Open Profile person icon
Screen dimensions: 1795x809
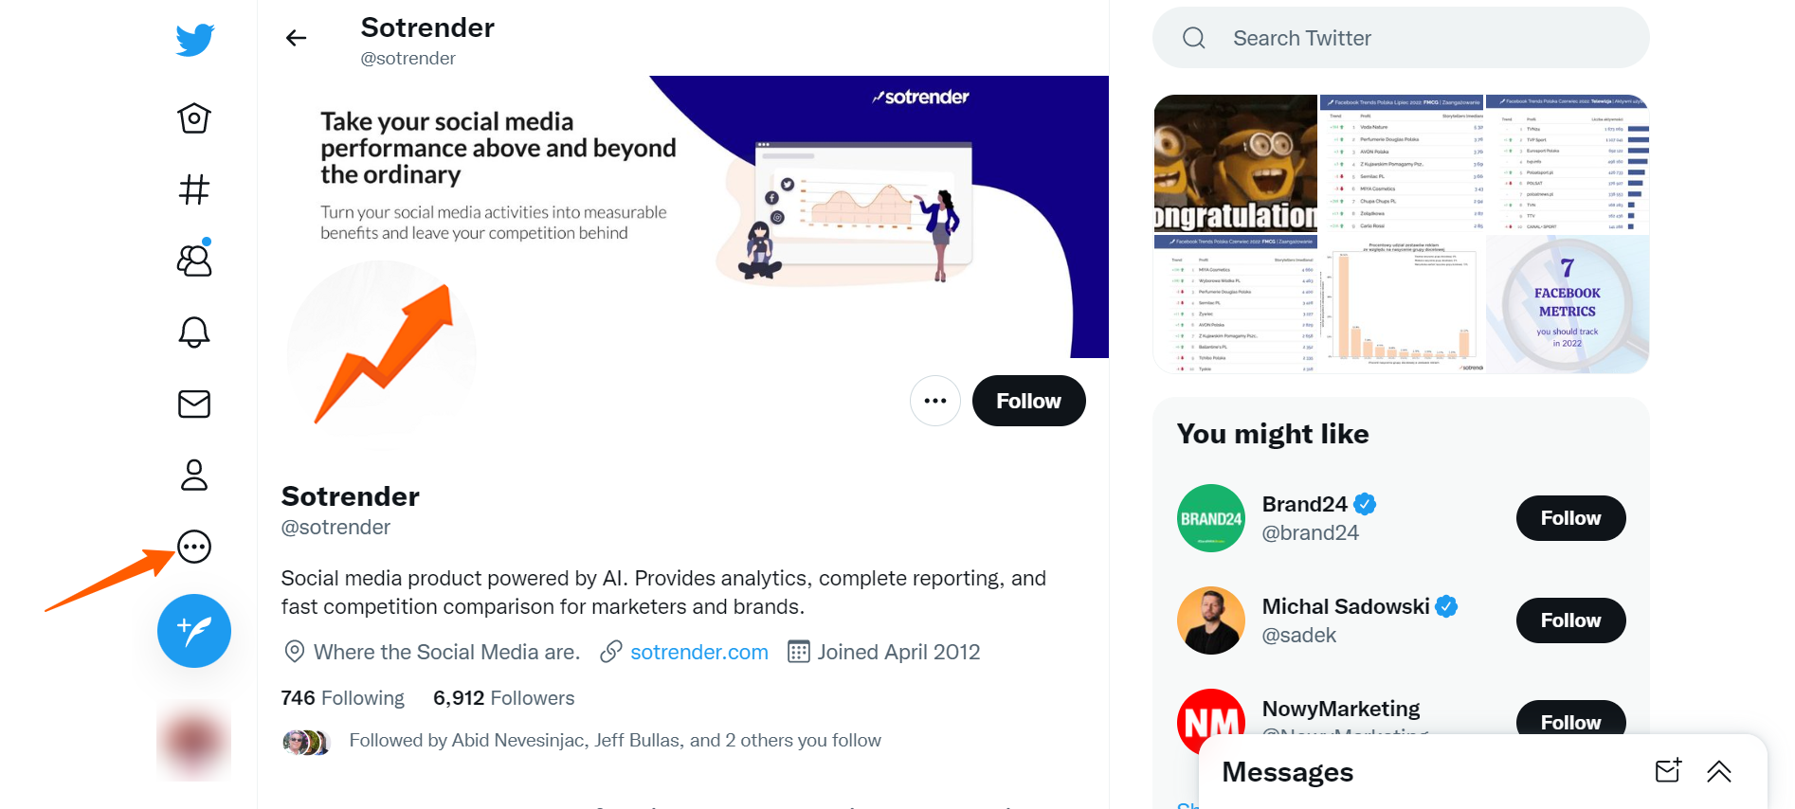[x=194, y=476]
